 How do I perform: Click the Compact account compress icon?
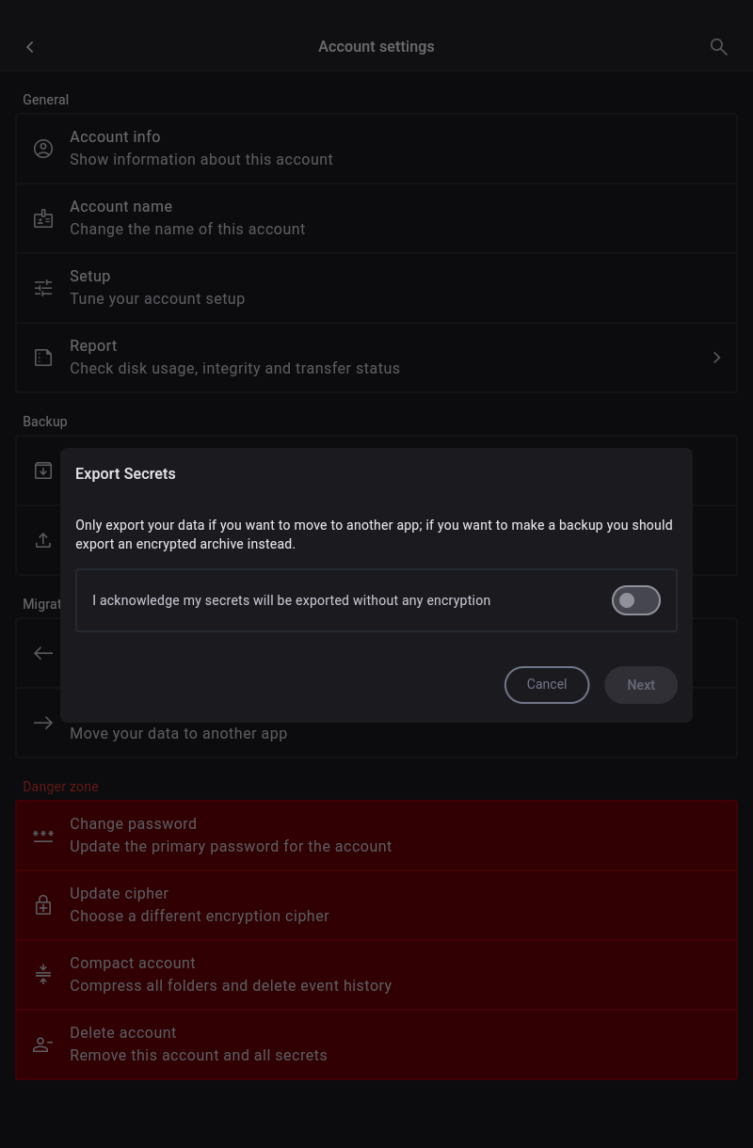point(43,975)
